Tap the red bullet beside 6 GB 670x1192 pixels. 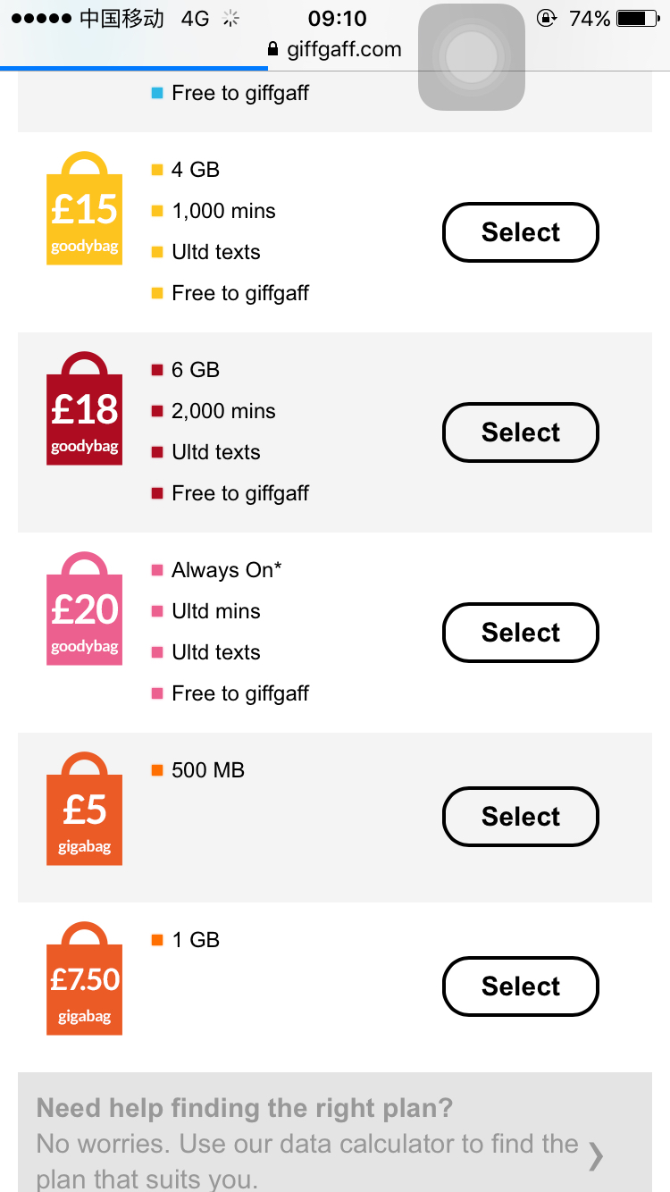tap(157, 370)
